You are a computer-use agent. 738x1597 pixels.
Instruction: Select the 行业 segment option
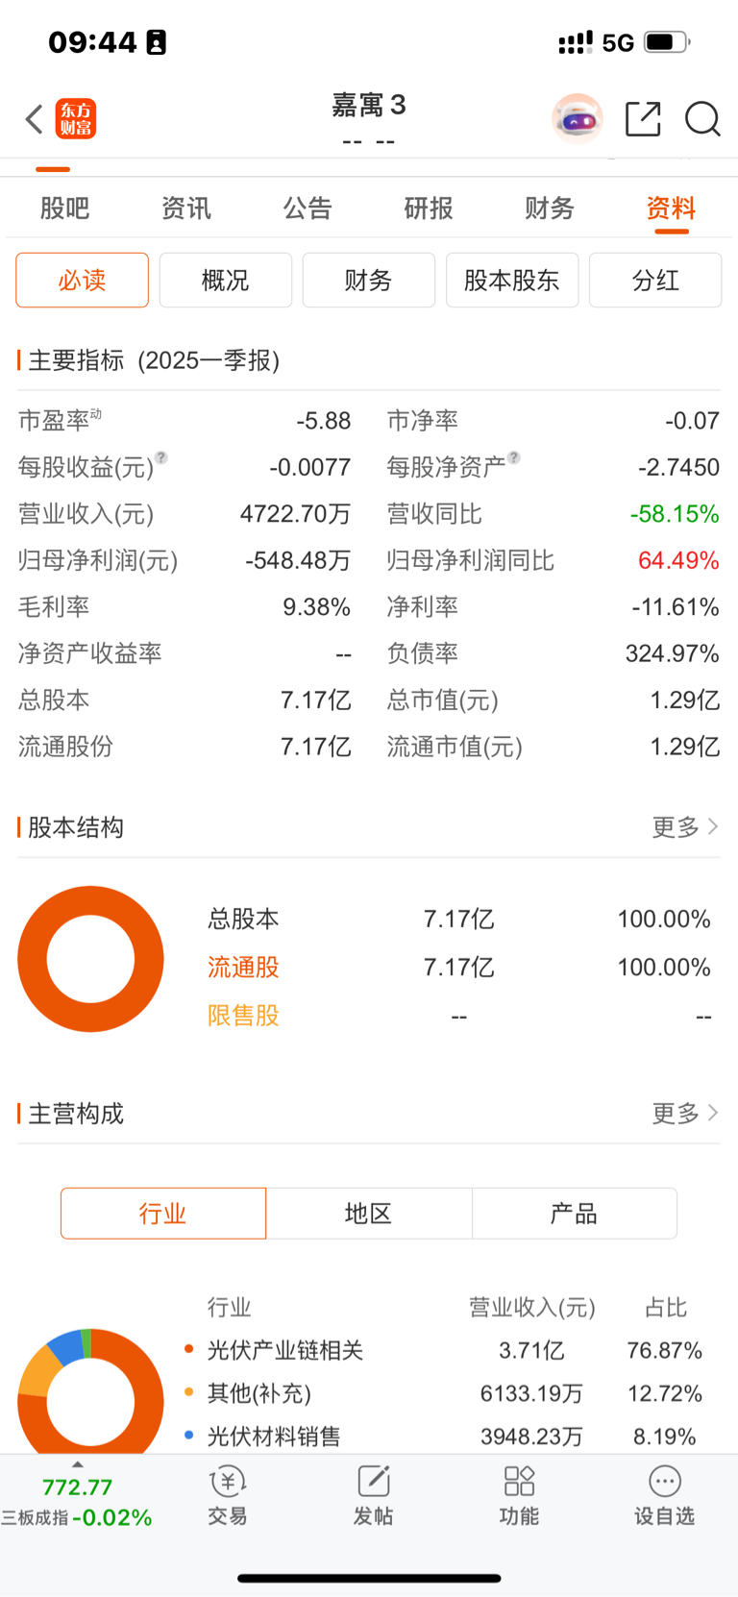[x=163, y=1214]
